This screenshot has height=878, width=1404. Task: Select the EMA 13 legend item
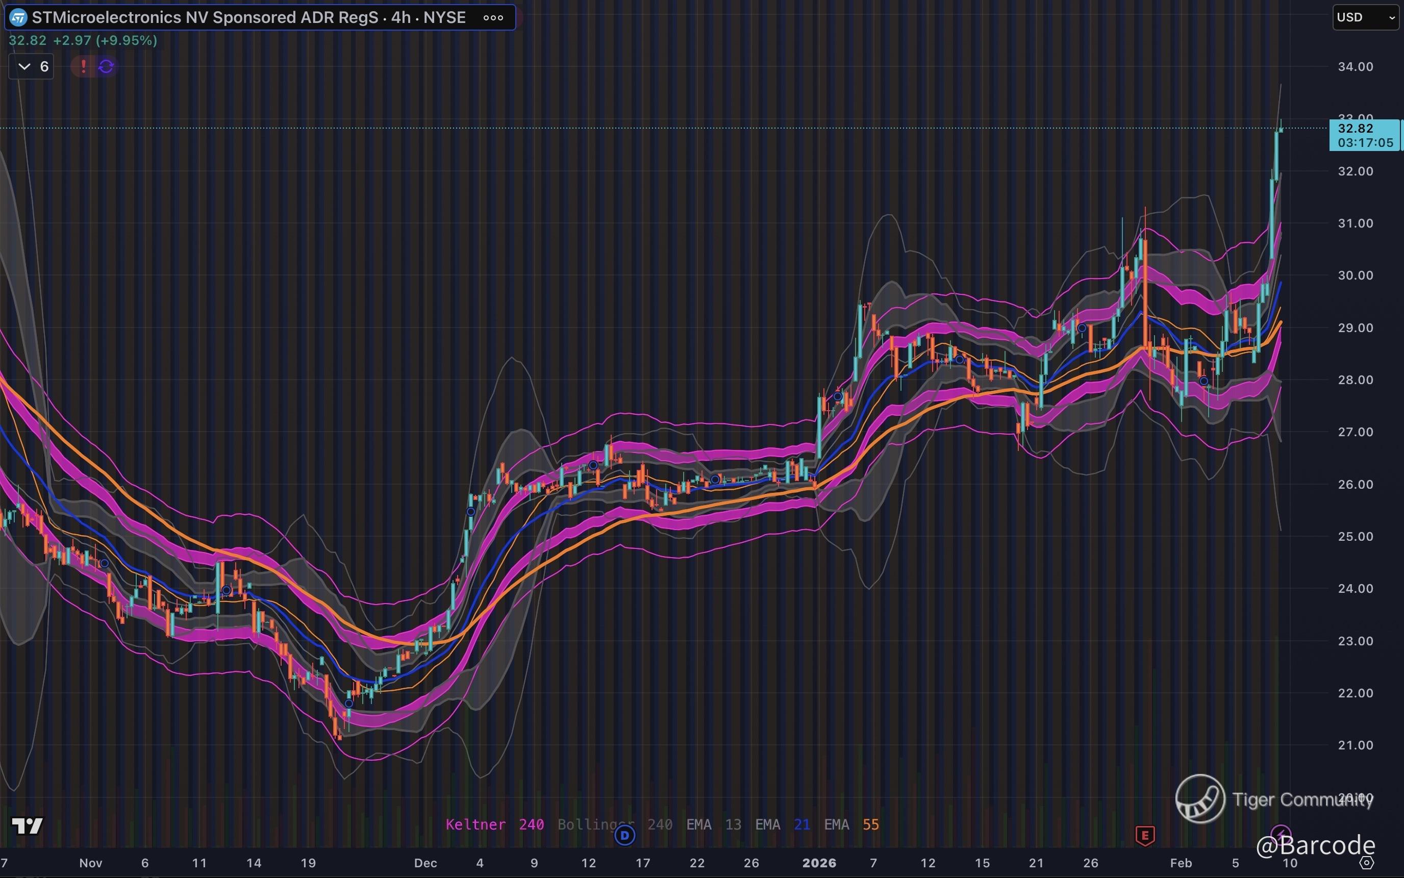tap(714, 824)
